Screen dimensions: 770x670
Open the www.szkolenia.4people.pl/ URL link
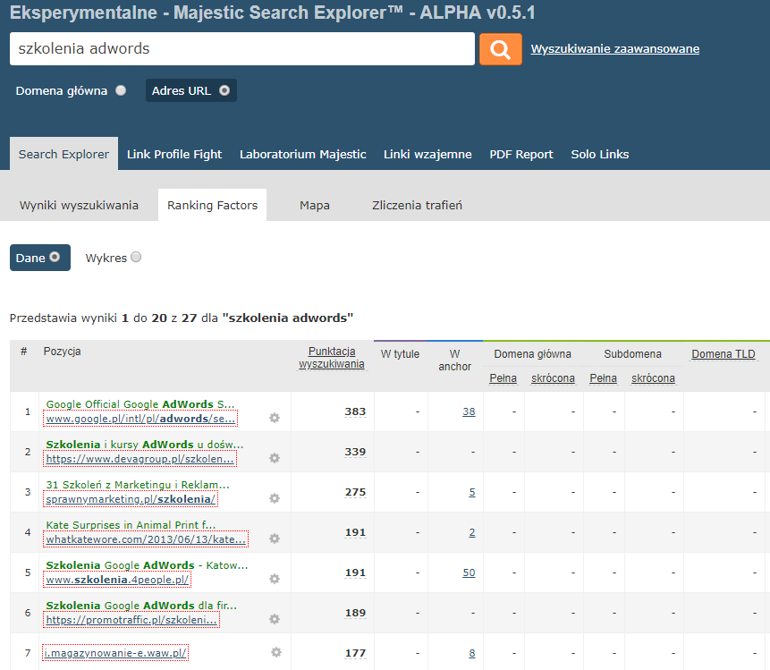117,580
